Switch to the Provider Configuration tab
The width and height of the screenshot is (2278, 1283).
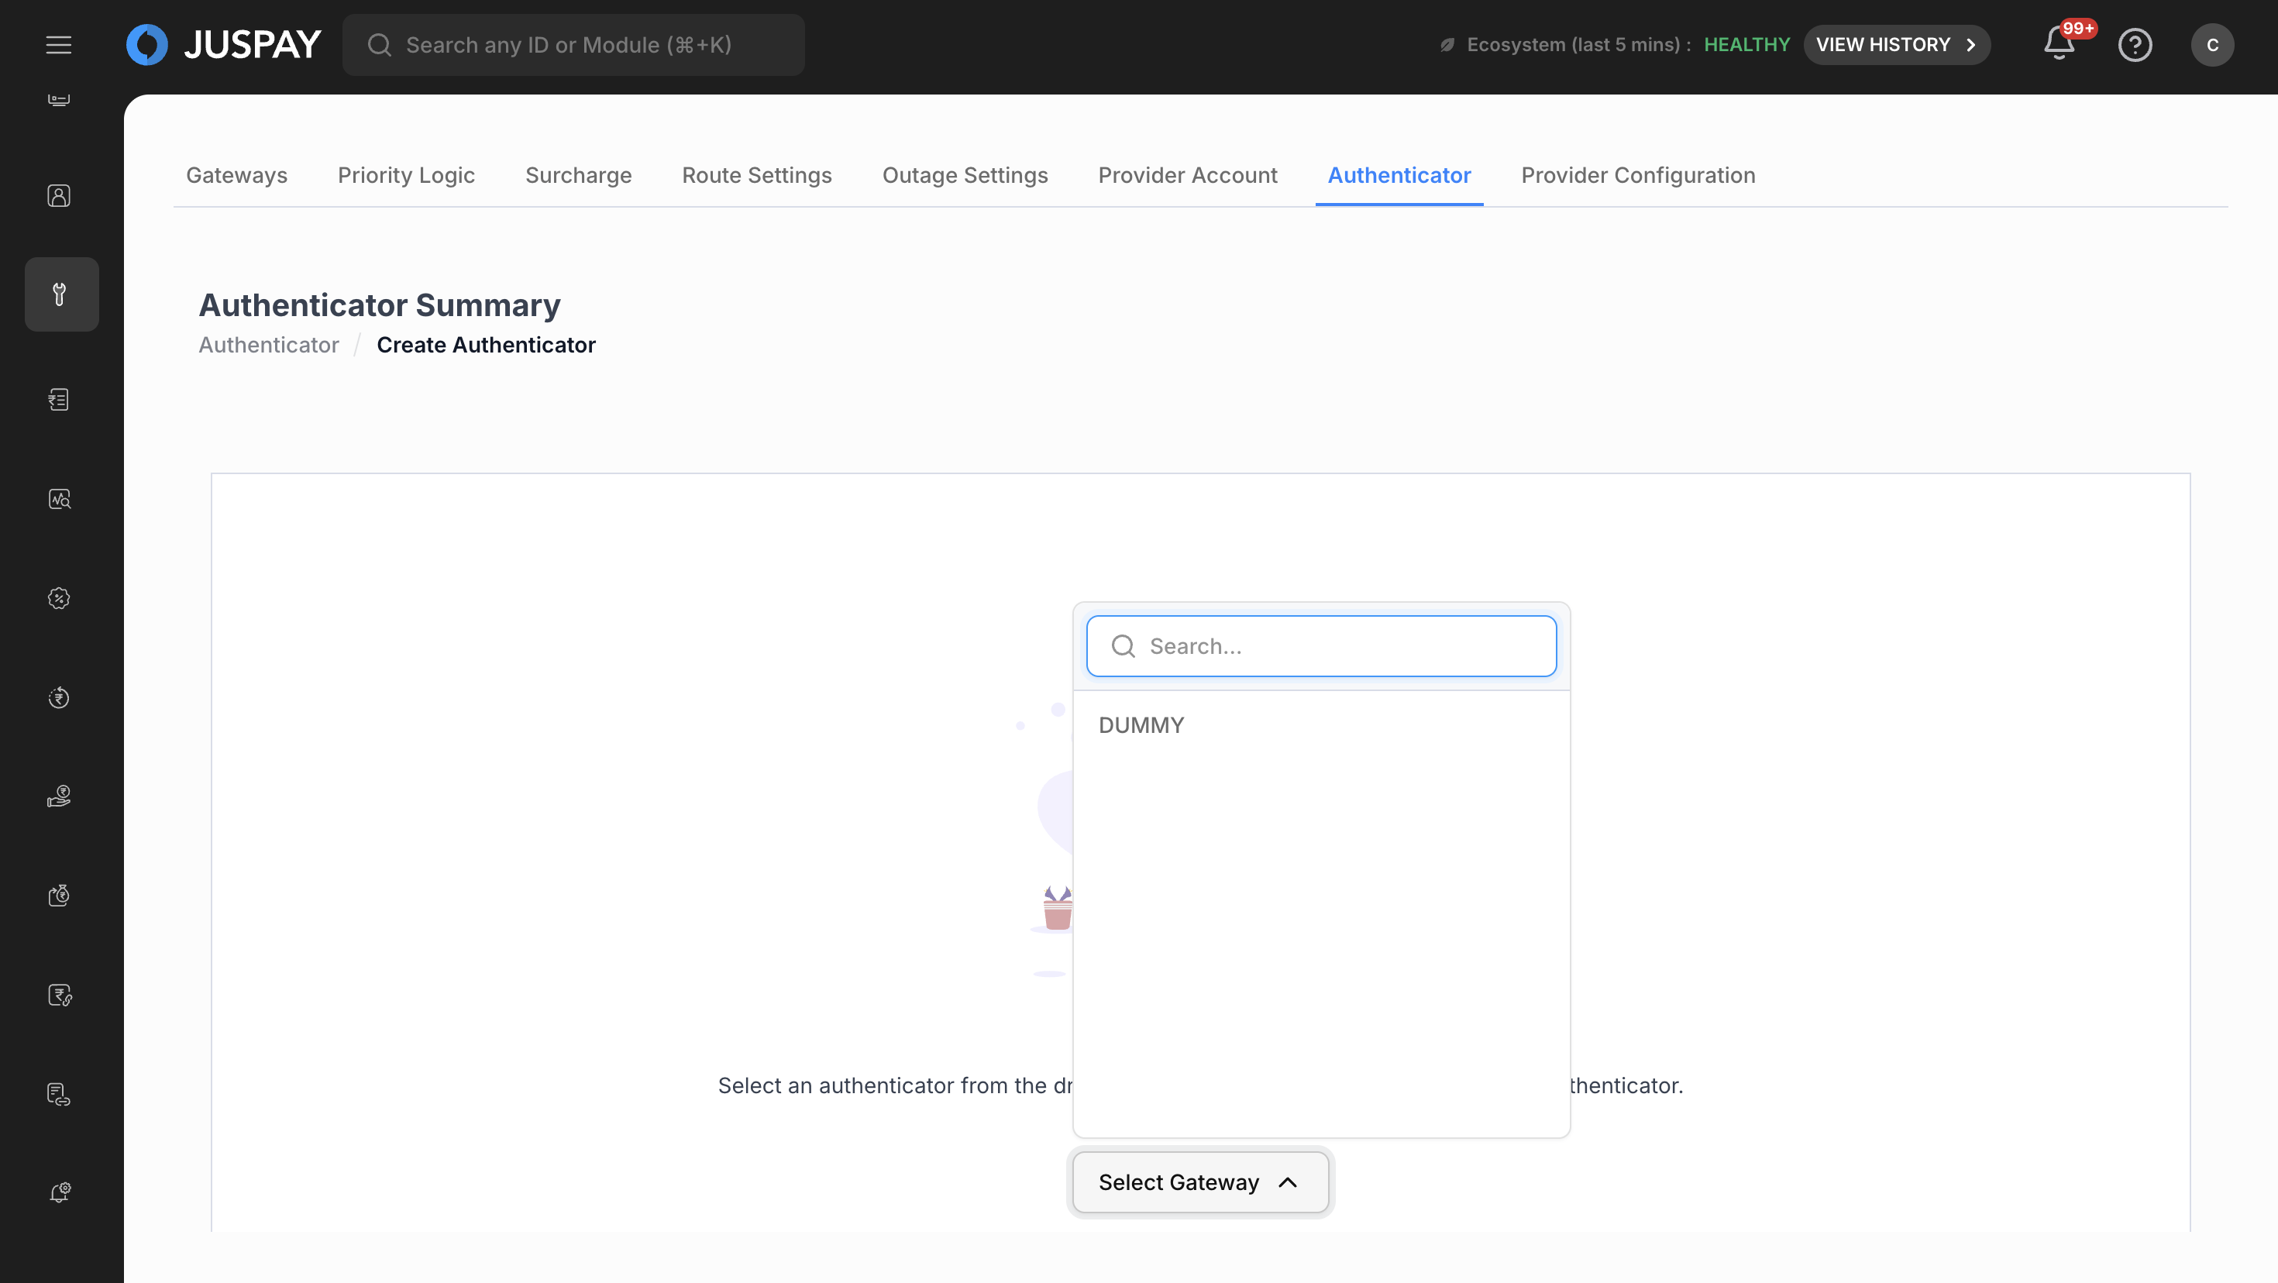1638,175
